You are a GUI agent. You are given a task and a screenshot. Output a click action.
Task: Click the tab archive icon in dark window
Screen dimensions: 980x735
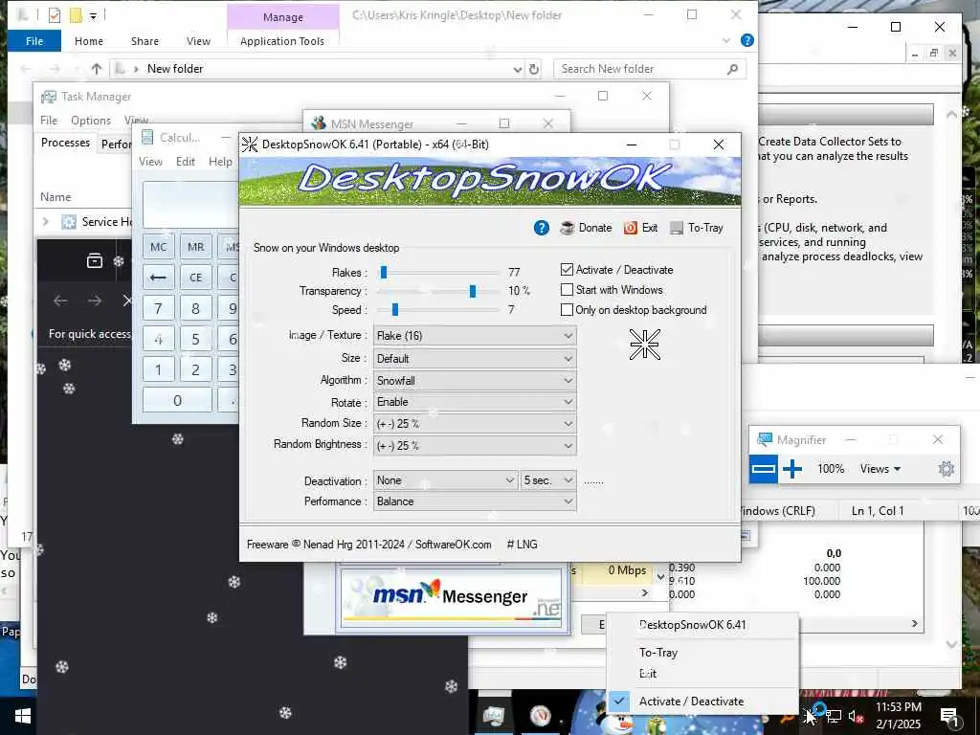[95, 260]
